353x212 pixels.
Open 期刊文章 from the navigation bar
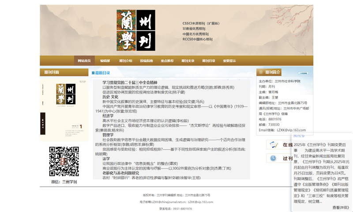click(188, 61)
